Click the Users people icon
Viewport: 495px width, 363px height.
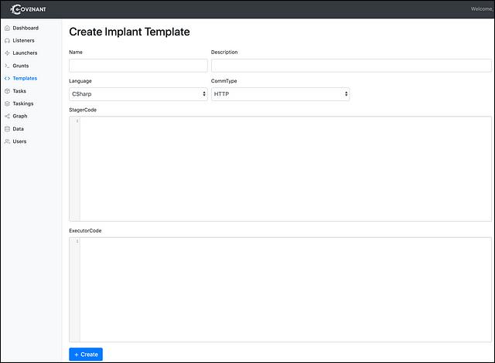(7, 141)
